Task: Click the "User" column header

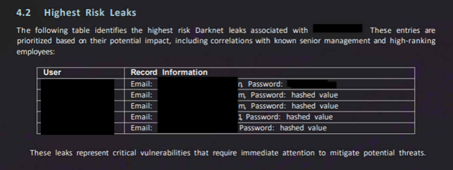Action: (x=52, y=72)
